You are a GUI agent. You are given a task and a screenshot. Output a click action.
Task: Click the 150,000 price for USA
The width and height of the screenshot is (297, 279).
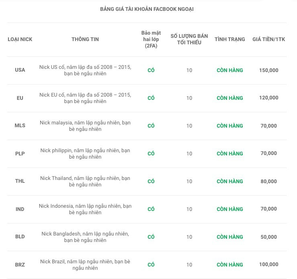coord(268,70)
